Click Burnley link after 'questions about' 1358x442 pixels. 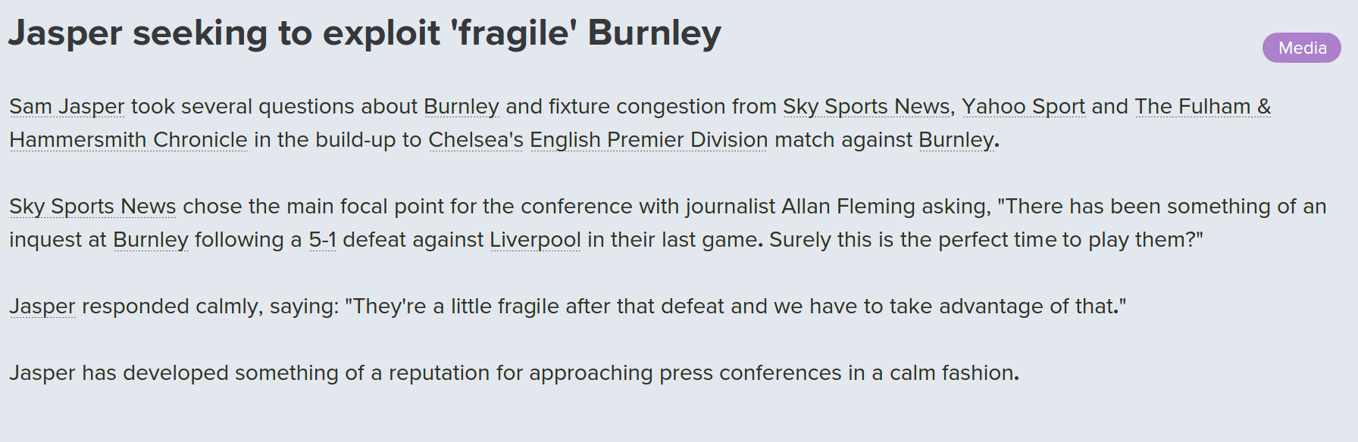pos(461,107)
